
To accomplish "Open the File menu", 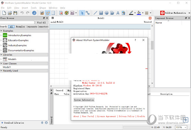I will 3,8.
